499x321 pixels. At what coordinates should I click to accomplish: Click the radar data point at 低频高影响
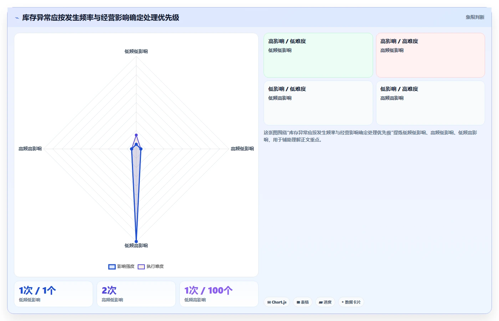pos(136,241)
